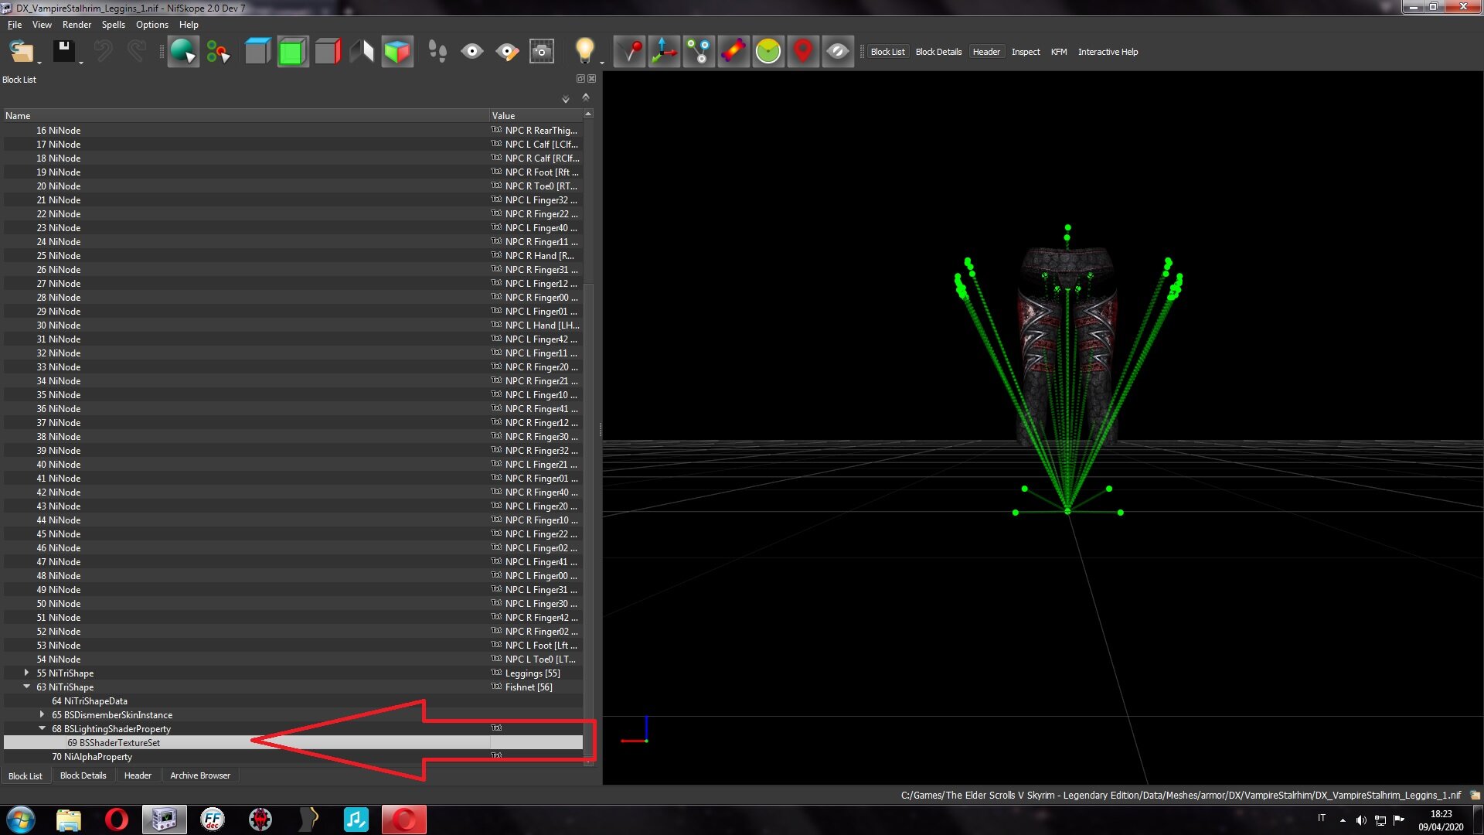This screenshot has height=835, width=1484.
Task: Open the music note app in taskbar
Action: (x=356, y=820)
